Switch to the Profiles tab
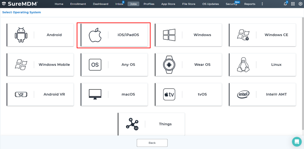 (149, 4)
